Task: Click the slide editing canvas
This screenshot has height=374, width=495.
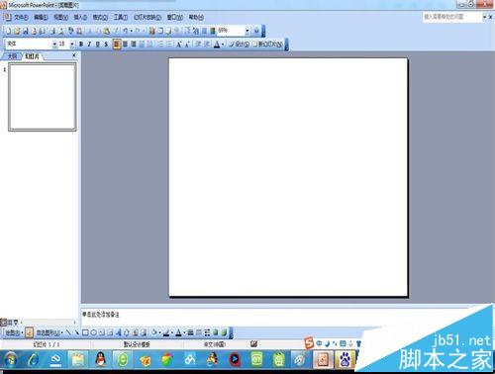Action: click(288, 177)
